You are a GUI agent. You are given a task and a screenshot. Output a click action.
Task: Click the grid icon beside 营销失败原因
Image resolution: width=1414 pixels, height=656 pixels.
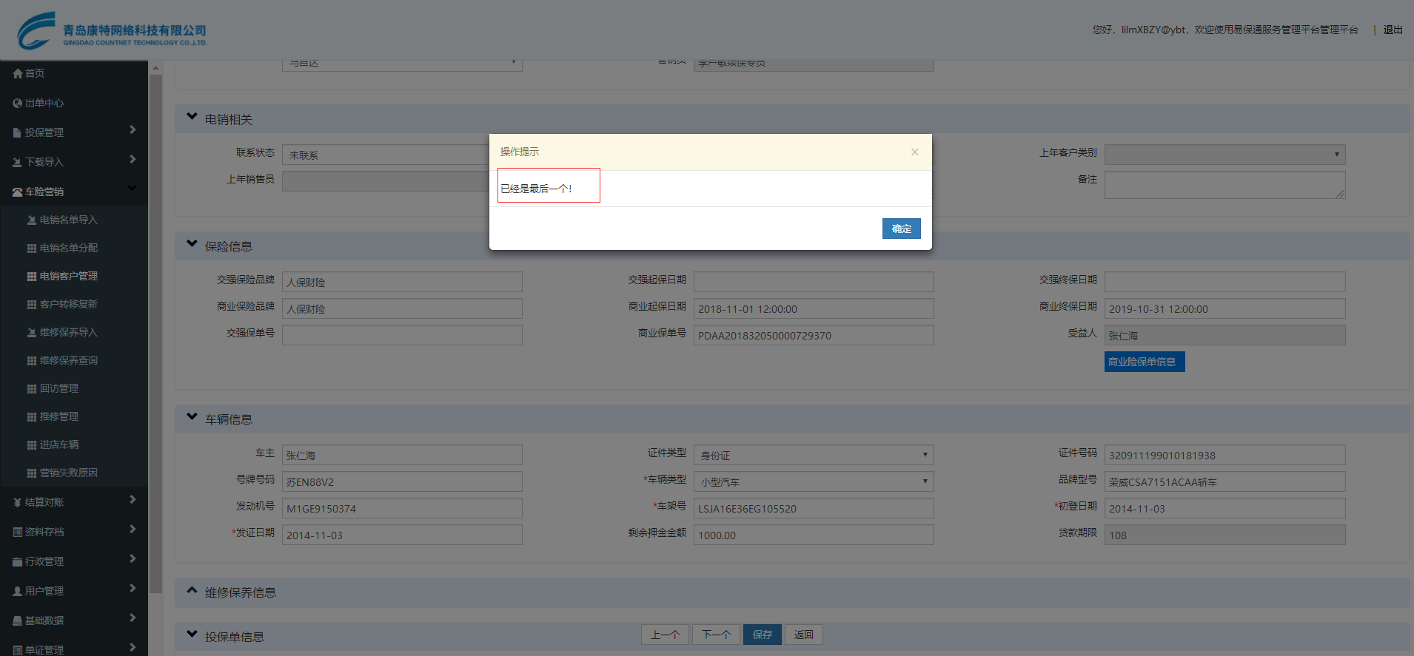pos(32,473)
